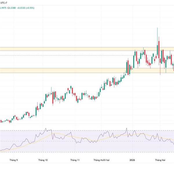The width and height of the screenshot is (174, 174).
Task: Select the lower yellow support zone rectangle
Action: [x=87, y=70]
